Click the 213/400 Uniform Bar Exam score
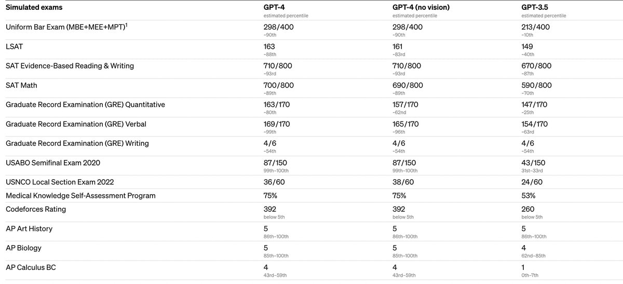 (x=535, y=27)
